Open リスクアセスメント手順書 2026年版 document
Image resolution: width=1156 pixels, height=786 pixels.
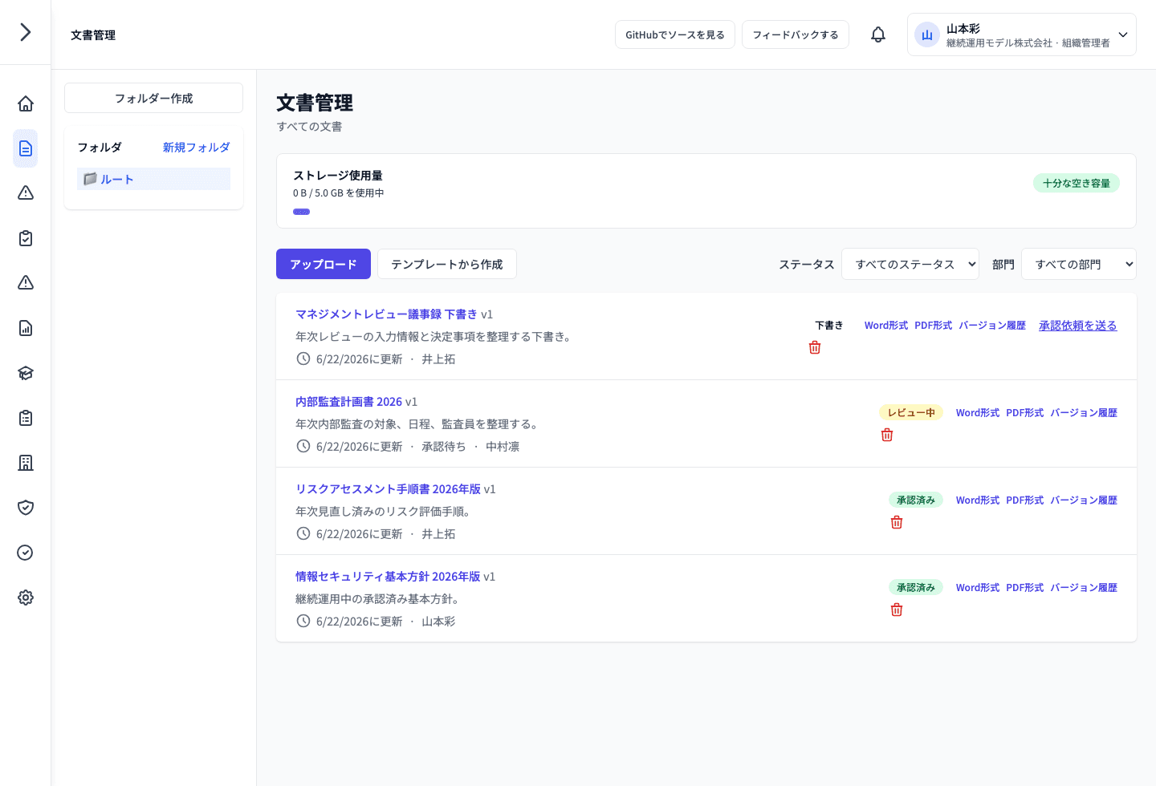tap(388, 489)
